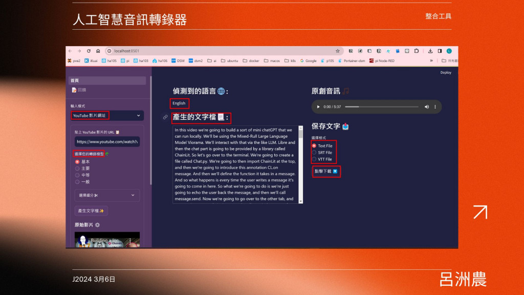Screen dimensions: 524x295
Task: Click the 點擊下載 download button
Action: [326, 171]
